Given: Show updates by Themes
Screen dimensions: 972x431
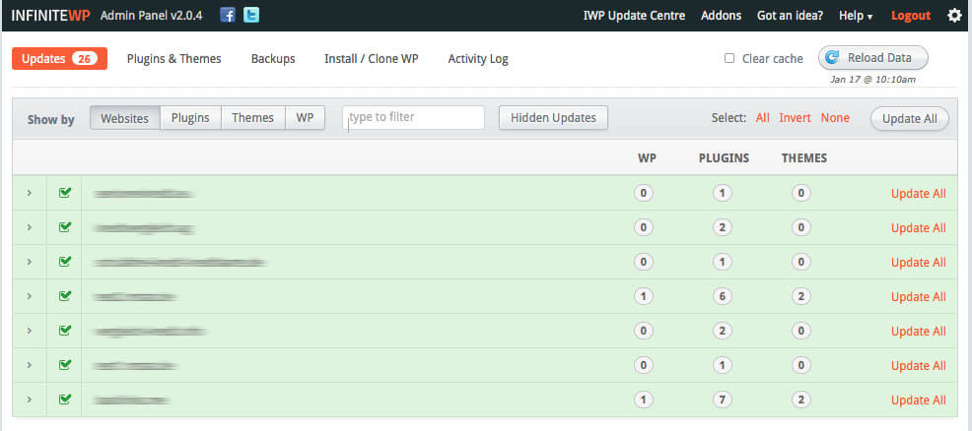Looking at the screenshot, I should 253,118.
